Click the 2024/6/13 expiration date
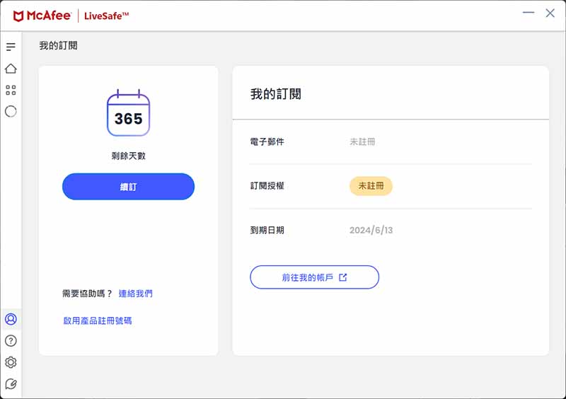This screenshot has height=399, width=566. (x=371, y=230)
